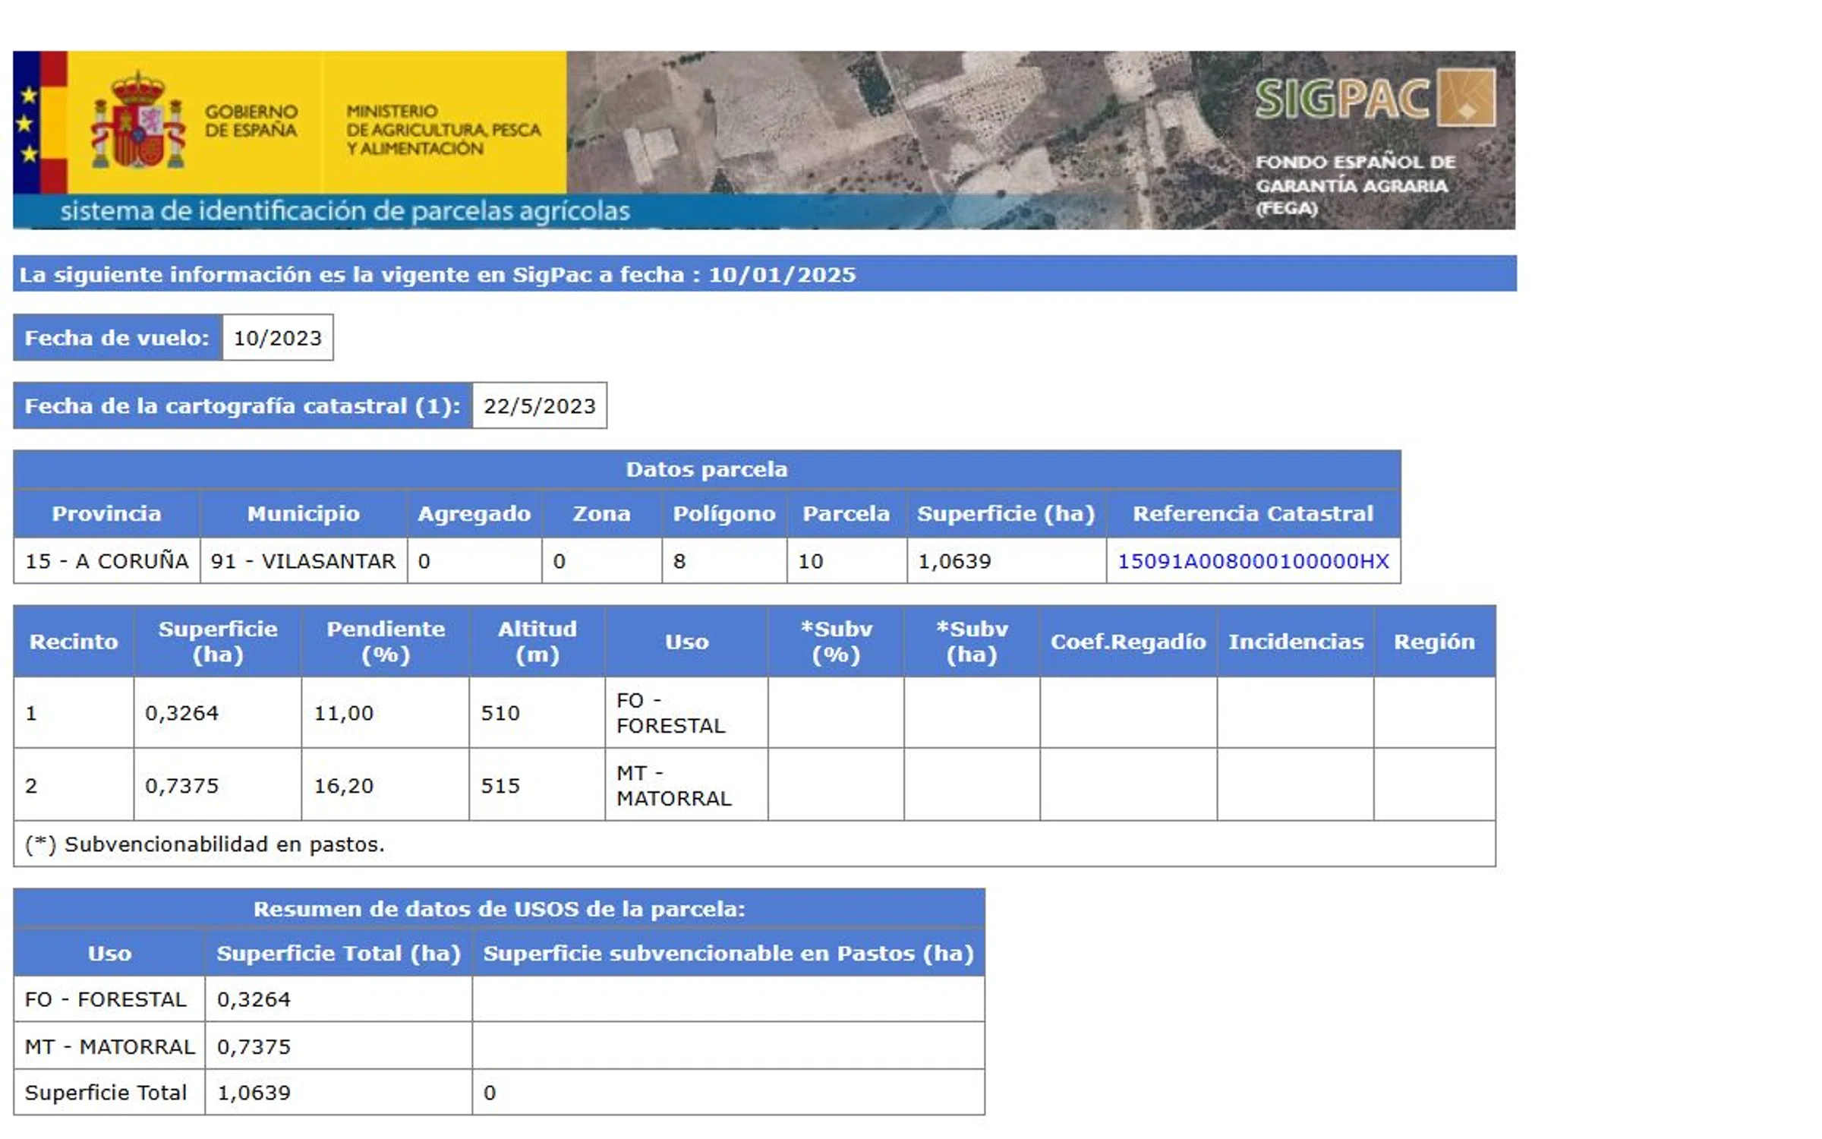Viewport: 1822px width, 1139px height.
Task: Open the catastral reference link 15091A008000100000HX
Action: (x=1253, y=561)
